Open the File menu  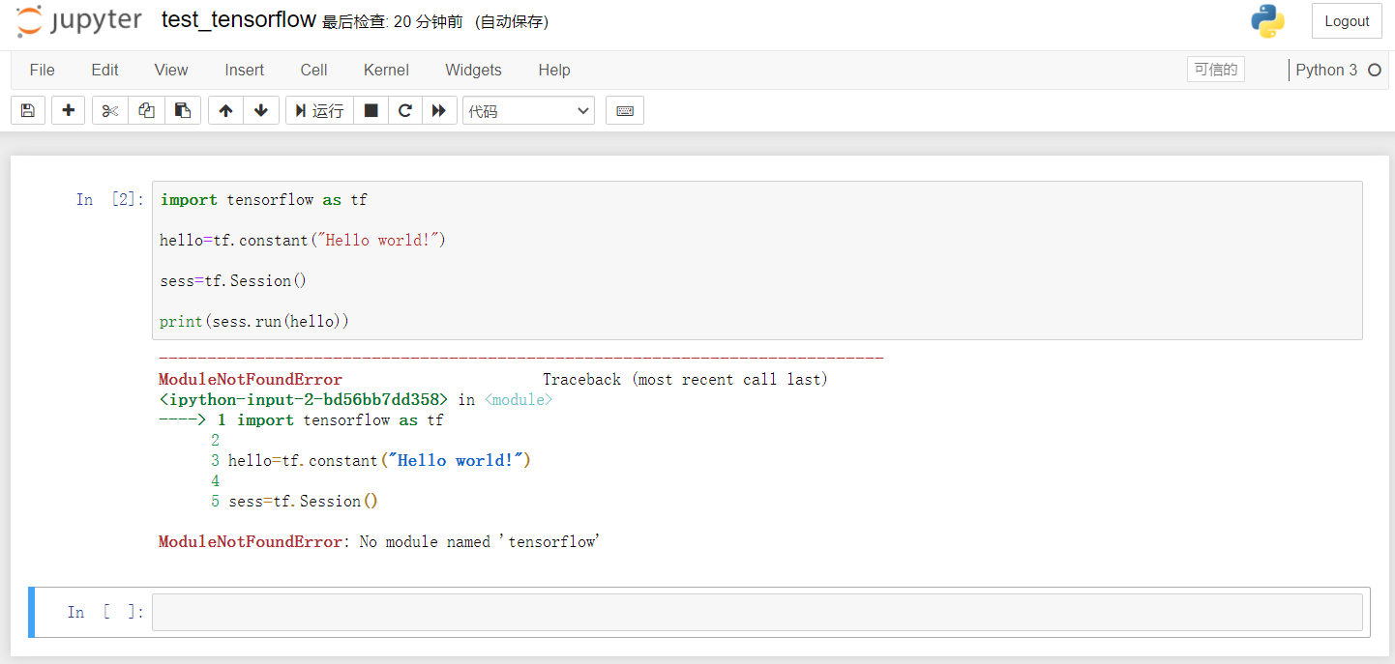pos(43,70)
